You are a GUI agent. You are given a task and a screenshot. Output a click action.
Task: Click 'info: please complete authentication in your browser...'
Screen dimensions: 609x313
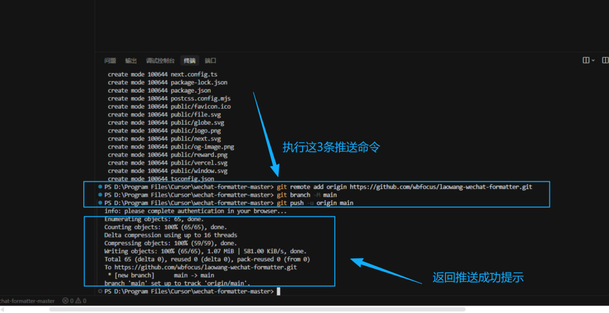tap(195, 211)
